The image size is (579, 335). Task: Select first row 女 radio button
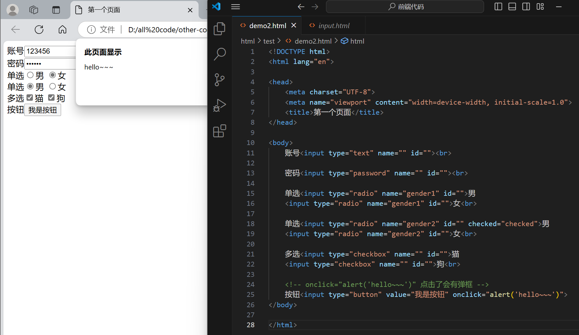point(53,75)
